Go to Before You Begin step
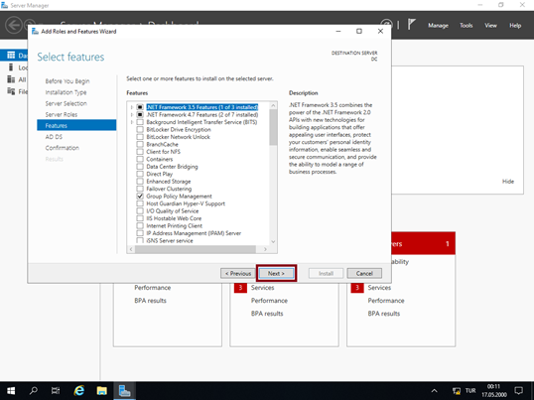Image resolution: width=534 pixels, height=400 pixels. [x=67, y=81]
